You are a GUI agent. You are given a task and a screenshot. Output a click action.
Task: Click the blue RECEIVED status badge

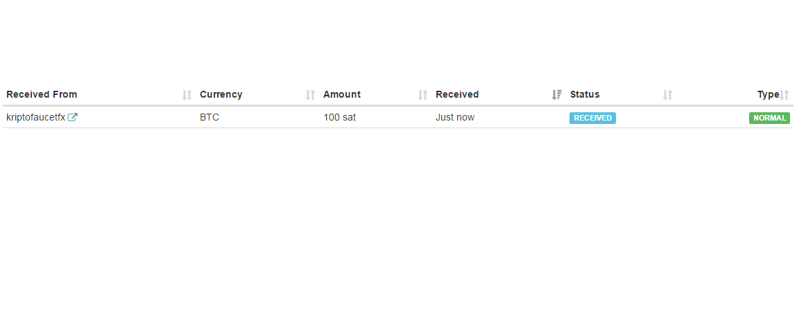pos(592,118)
